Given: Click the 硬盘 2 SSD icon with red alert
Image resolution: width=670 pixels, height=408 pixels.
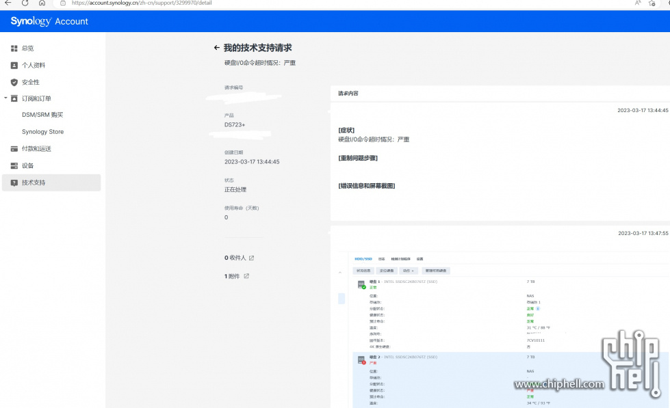Looking at the screenshot, I should click(x=361, y=359).
